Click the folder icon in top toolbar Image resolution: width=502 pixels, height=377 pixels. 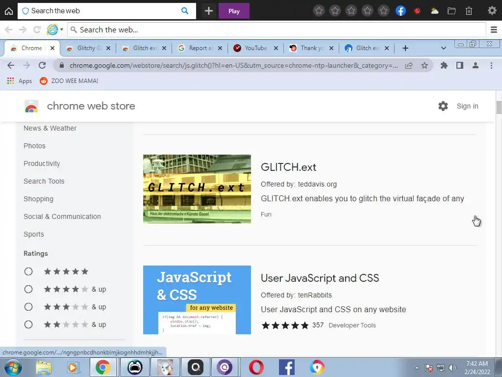(452, 11)
